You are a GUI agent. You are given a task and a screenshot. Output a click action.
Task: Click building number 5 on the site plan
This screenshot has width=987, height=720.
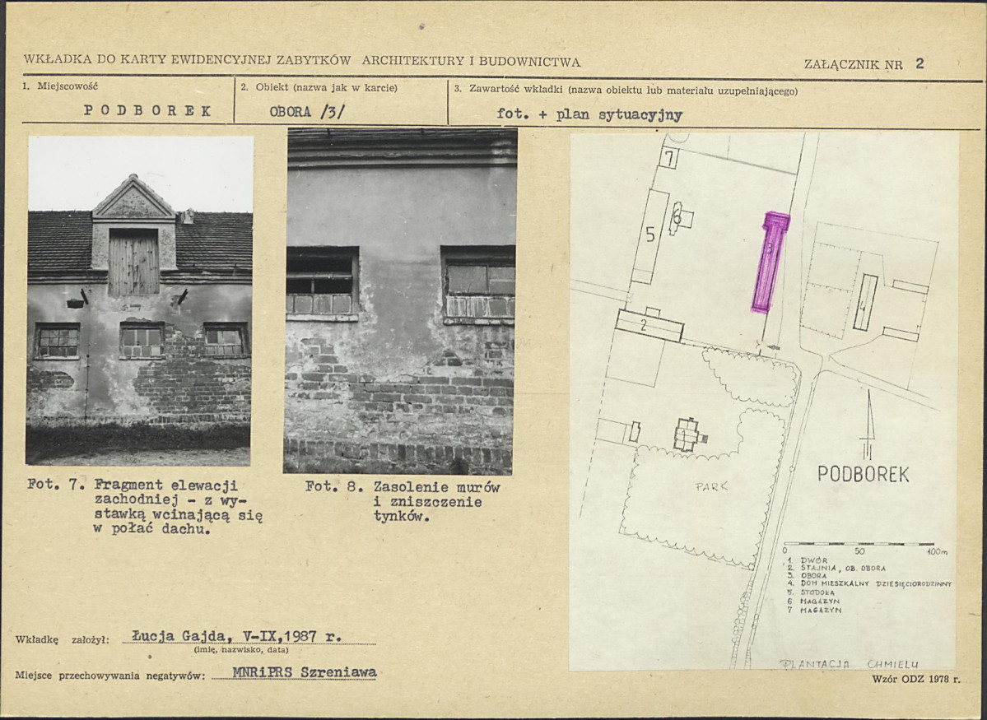click(x=650, y=236)
